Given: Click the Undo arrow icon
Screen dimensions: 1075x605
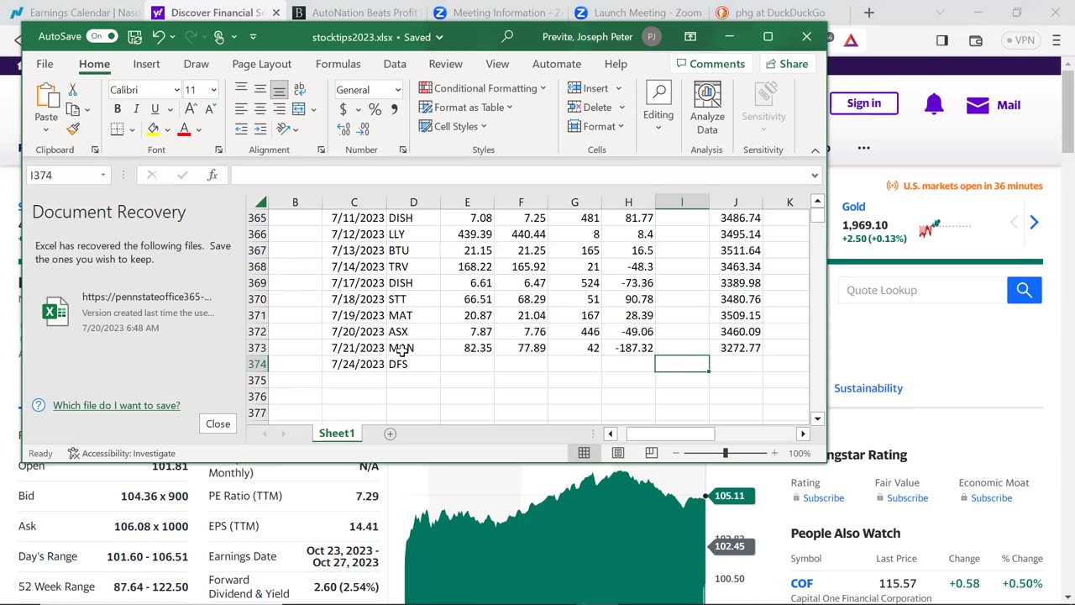Looking at the screenshot, I should [159, 37].
